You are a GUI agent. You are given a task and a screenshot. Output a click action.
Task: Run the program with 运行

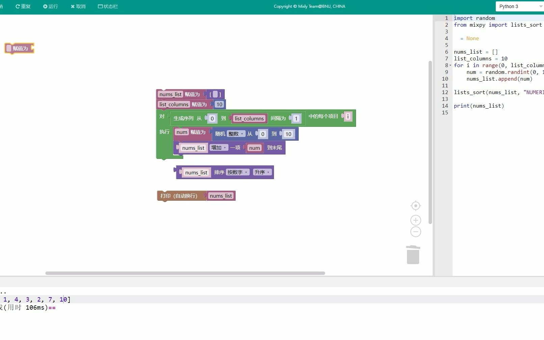click(51, 6)
